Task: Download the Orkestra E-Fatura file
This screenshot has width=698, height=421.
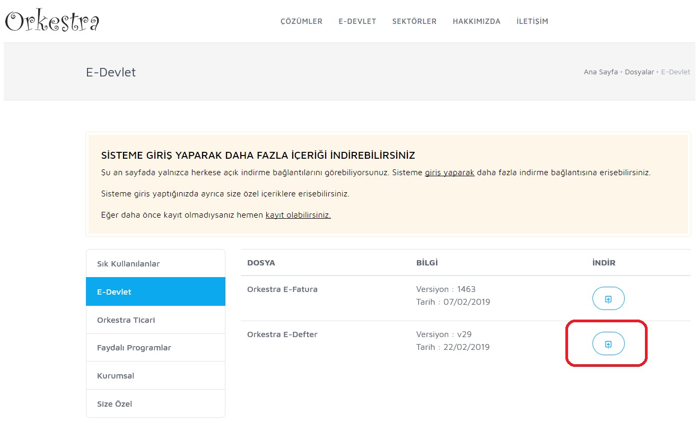Action: pyautogui.click(x=608, y=299)
